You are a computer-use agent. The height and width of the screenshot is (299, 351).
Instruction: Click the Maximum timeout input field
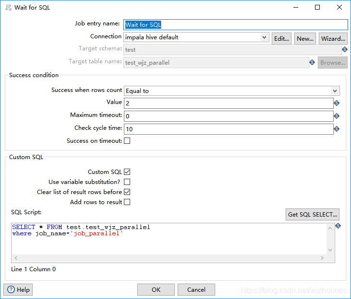tap(229, 116)
